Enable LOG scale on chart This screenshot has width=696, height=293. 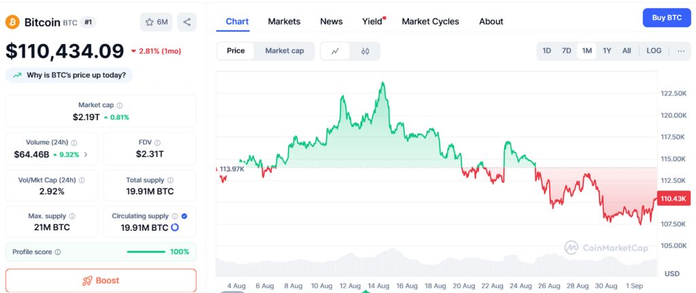654,51
